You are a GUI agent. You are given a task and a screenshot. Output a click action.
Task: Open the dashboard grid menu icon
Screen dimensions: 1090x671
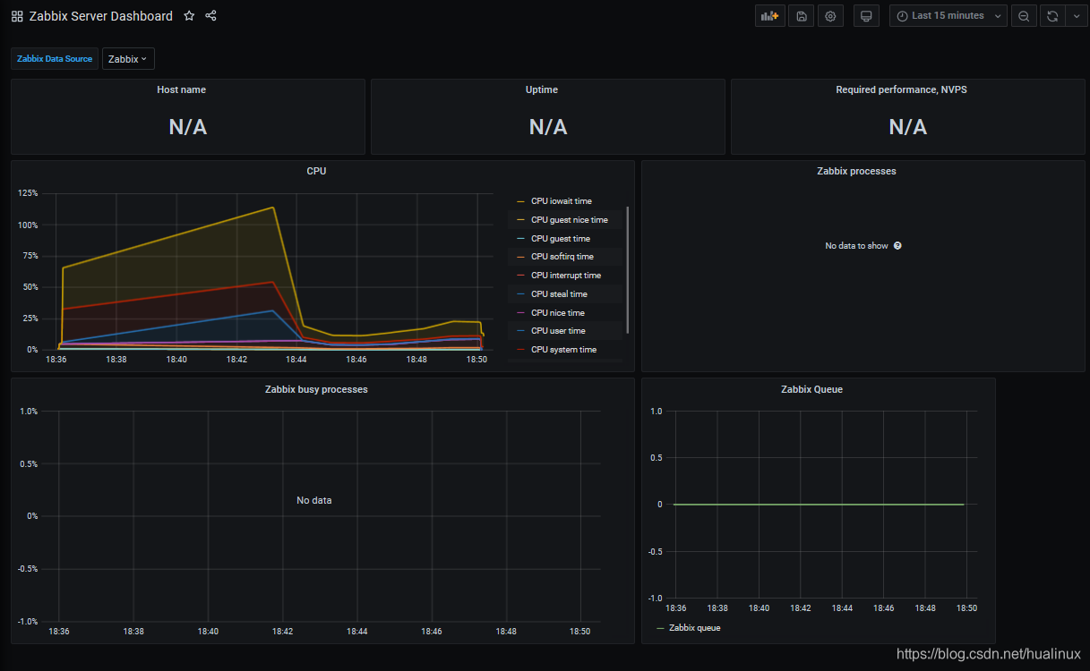tap(17, 16)
